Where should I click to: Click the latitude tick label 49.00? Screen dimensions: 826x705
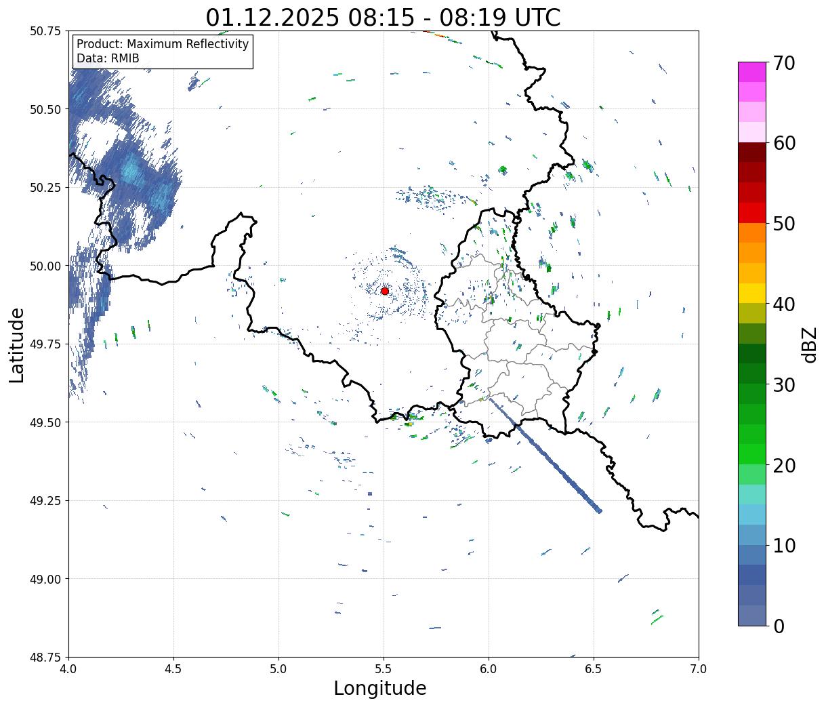point(45,579)
